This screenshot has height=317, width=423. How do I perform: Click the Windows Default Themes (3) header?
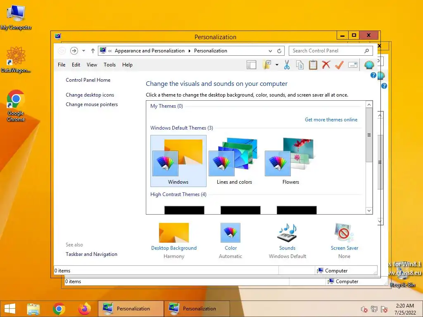pos(182,128)
